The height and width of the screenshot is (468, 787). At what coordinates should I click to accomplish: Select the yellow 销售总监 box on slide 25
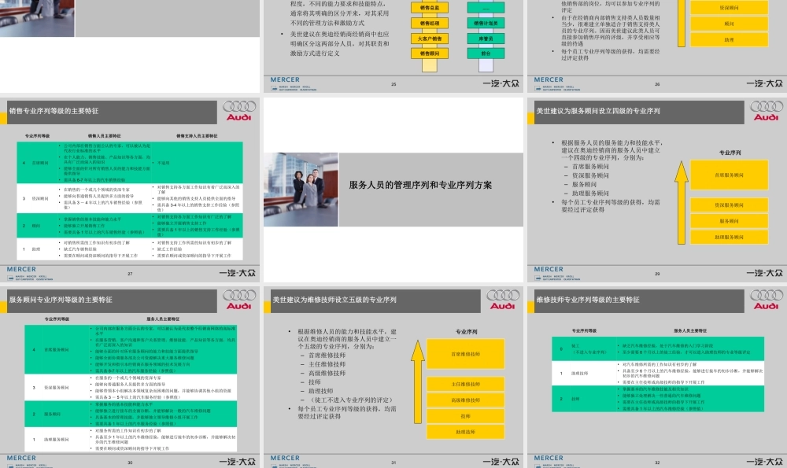click(430, 8)
